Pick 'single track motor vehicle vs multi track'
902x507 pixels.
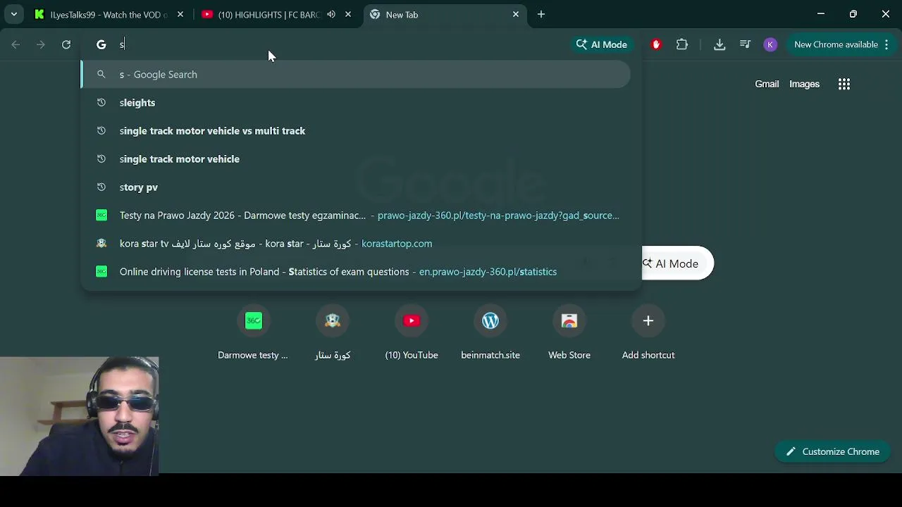(356, 131)
